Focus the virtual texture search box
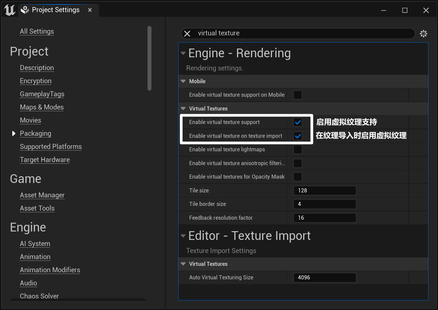The height and width of the screenshot is (310, 438). [x=298, y=33]
